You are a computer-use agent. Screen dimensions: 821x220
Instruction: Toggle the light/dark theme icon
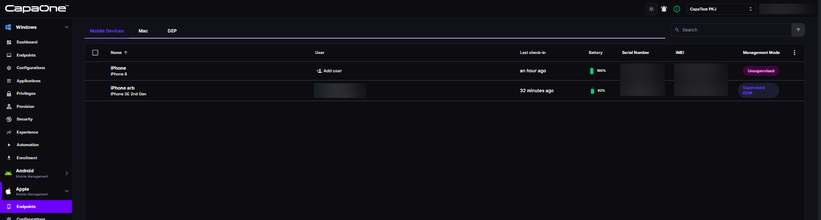tap(651, 9)
